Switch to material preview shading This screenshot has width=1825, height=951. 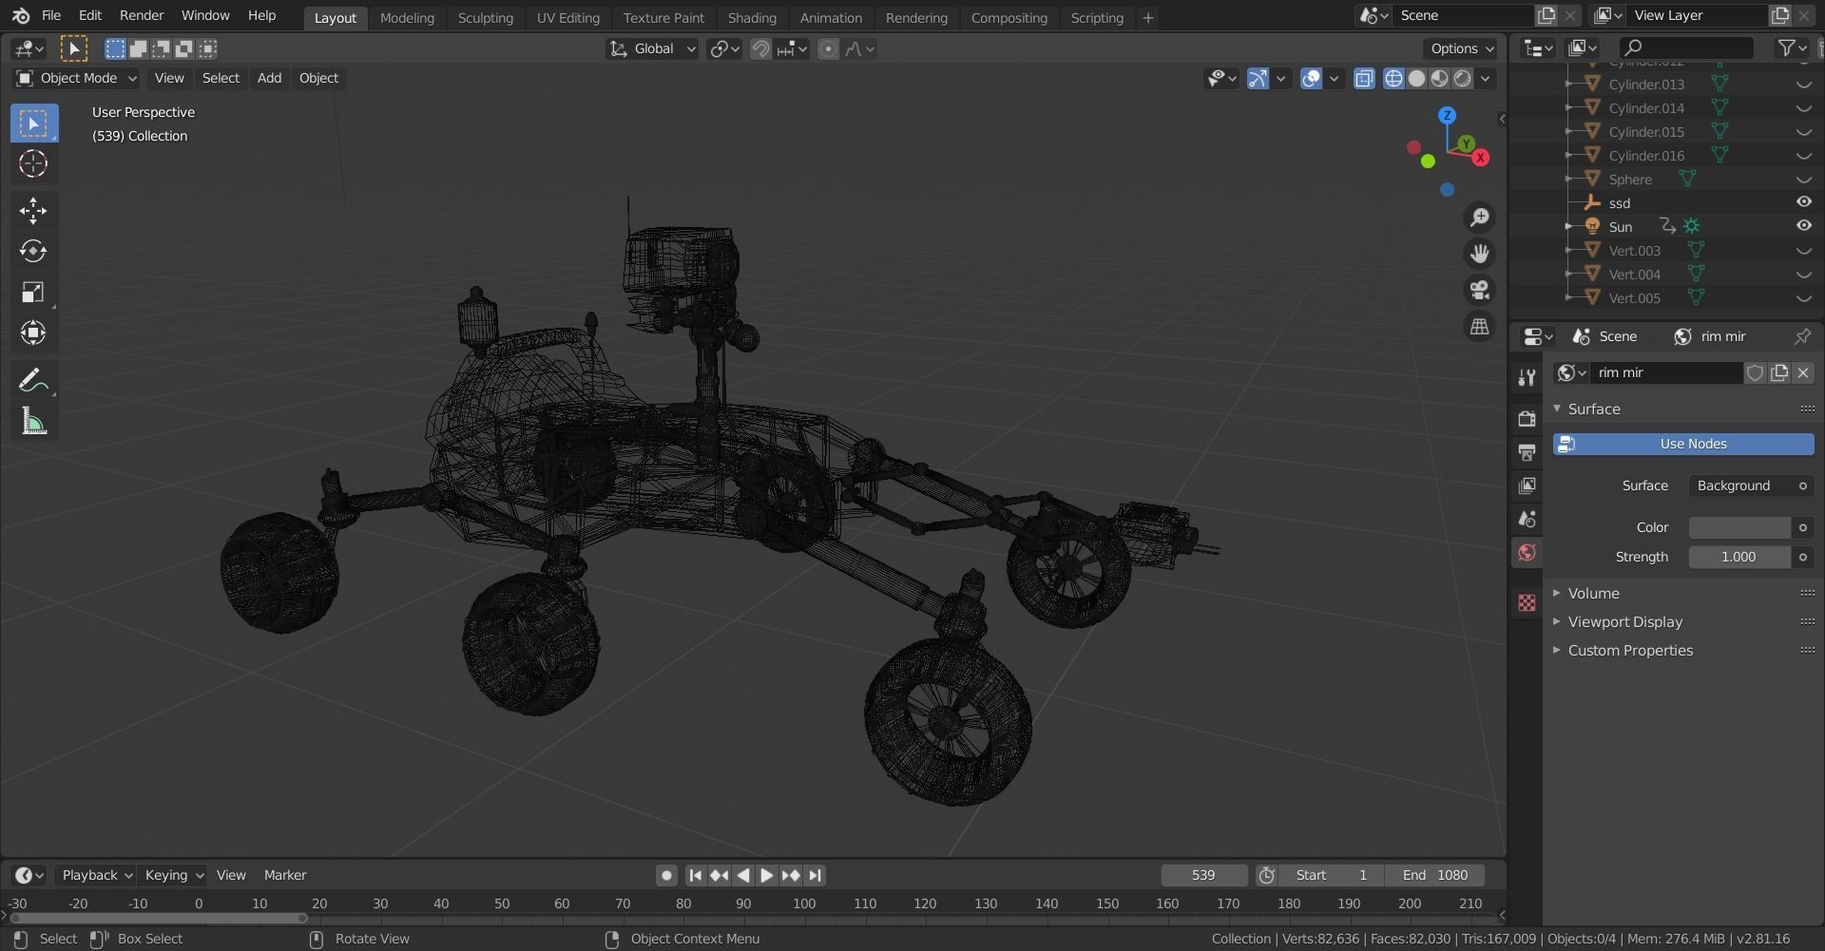1439,79
